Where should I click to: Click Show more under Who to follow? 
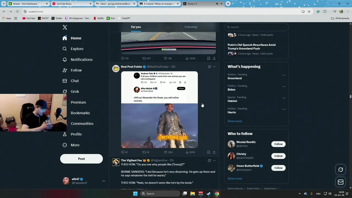click(235, 178)
